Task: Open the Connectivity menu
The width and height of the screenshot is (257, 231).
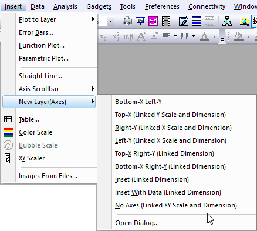Action: coord(207,6)
